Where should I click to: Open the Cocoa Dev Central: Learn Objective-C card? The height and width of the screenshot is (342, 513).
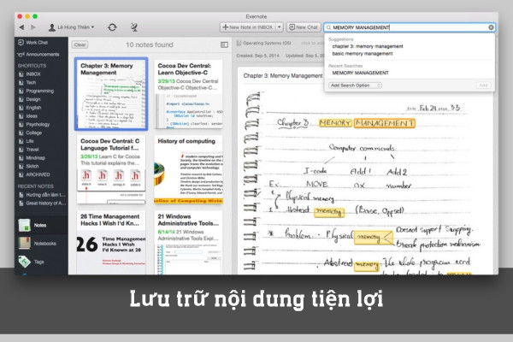coord(188,94)
